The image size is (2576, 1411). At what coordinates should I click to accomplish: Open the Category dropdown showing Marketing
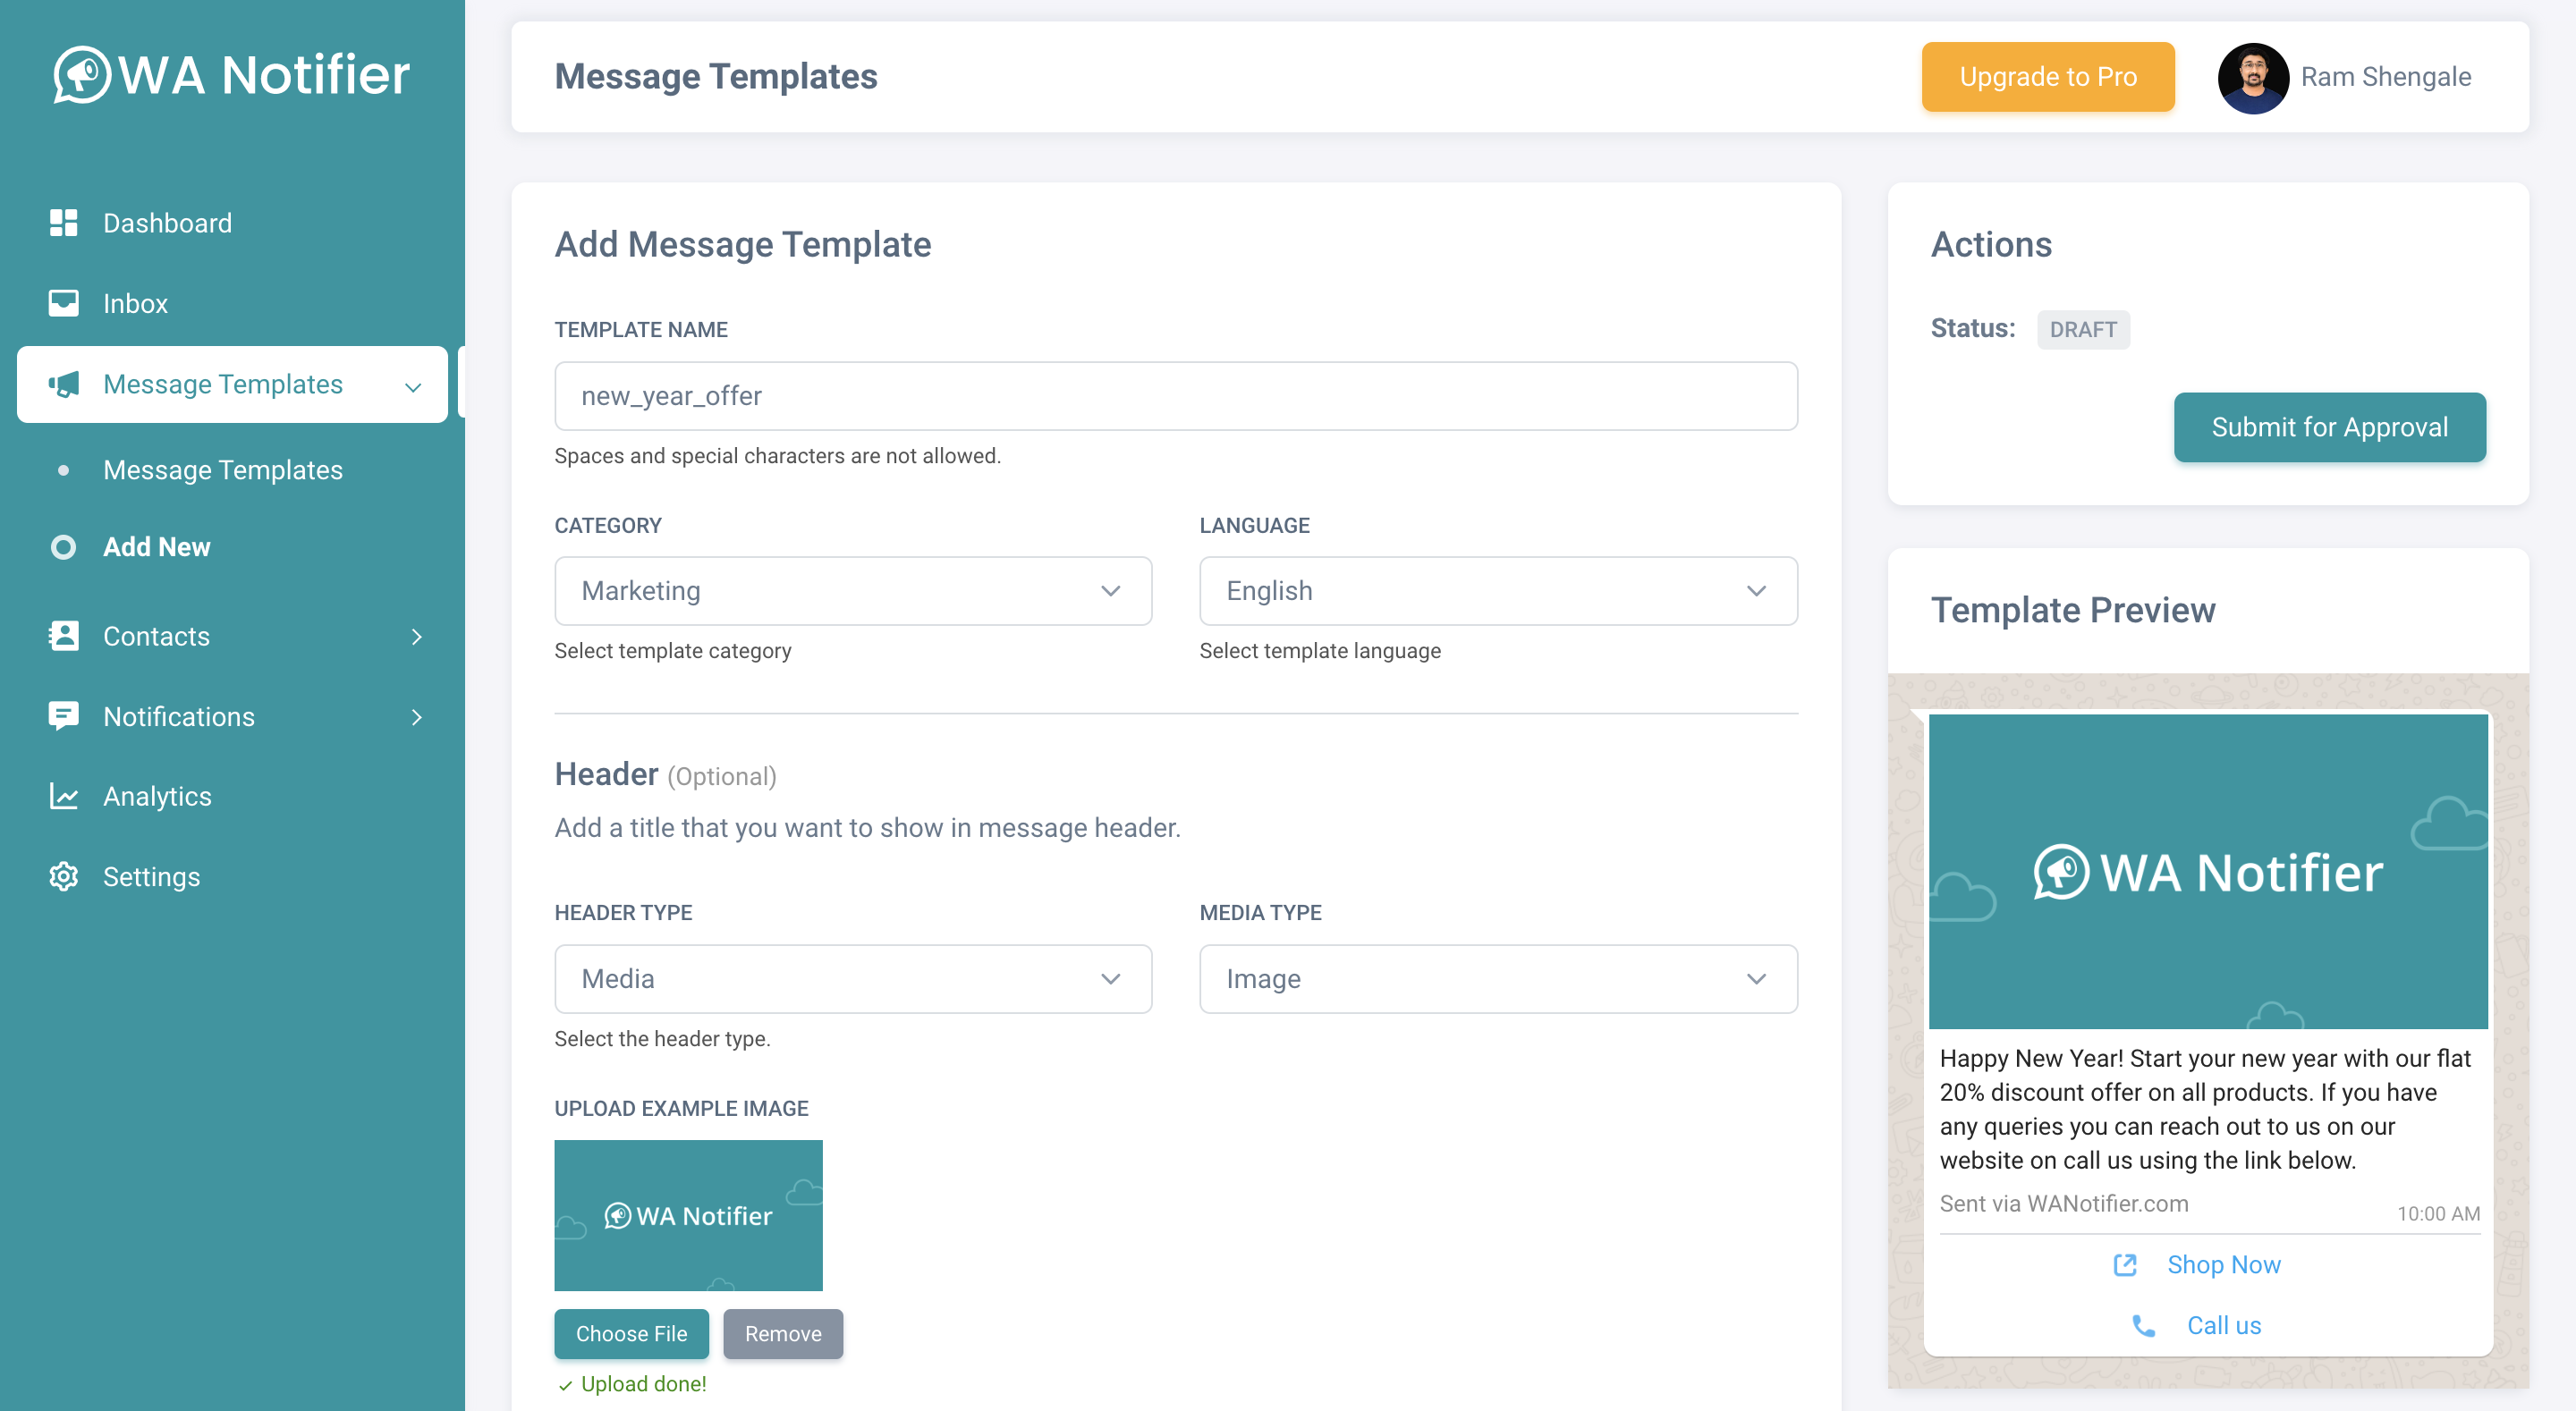point(853,591)
